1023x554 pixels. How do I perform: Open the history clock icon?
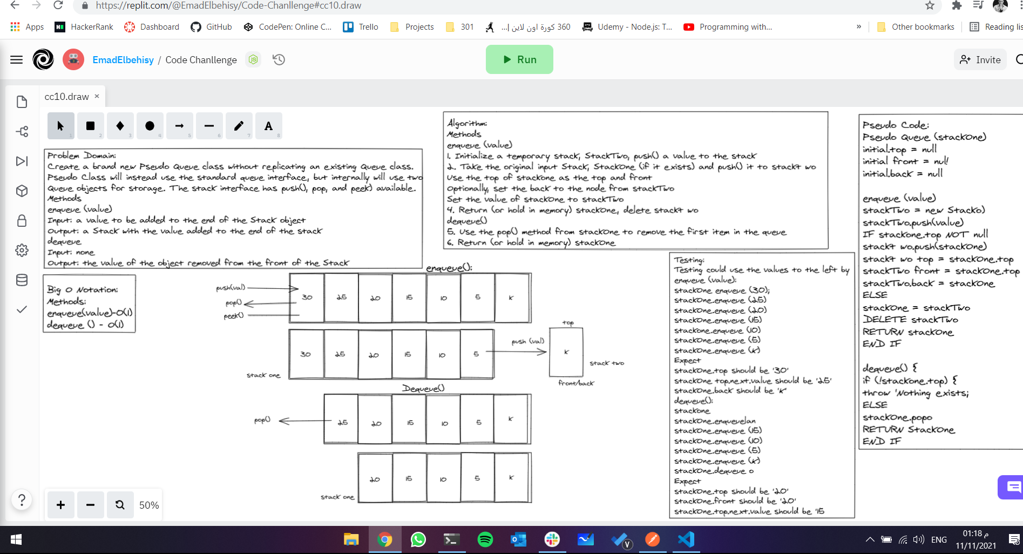tap(279, 59)
